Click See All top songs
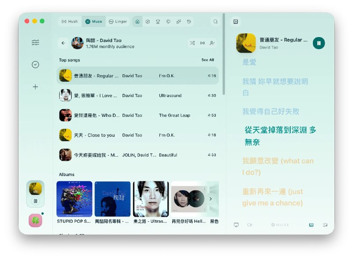This screenshot has height=259, width=353. (x=207, y=60)
